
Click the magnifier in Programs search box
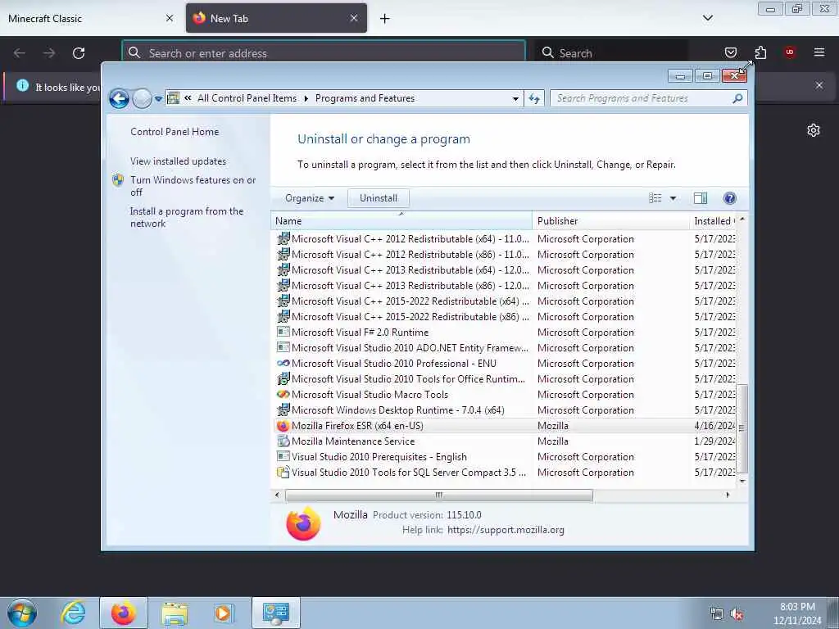point(738,98)
